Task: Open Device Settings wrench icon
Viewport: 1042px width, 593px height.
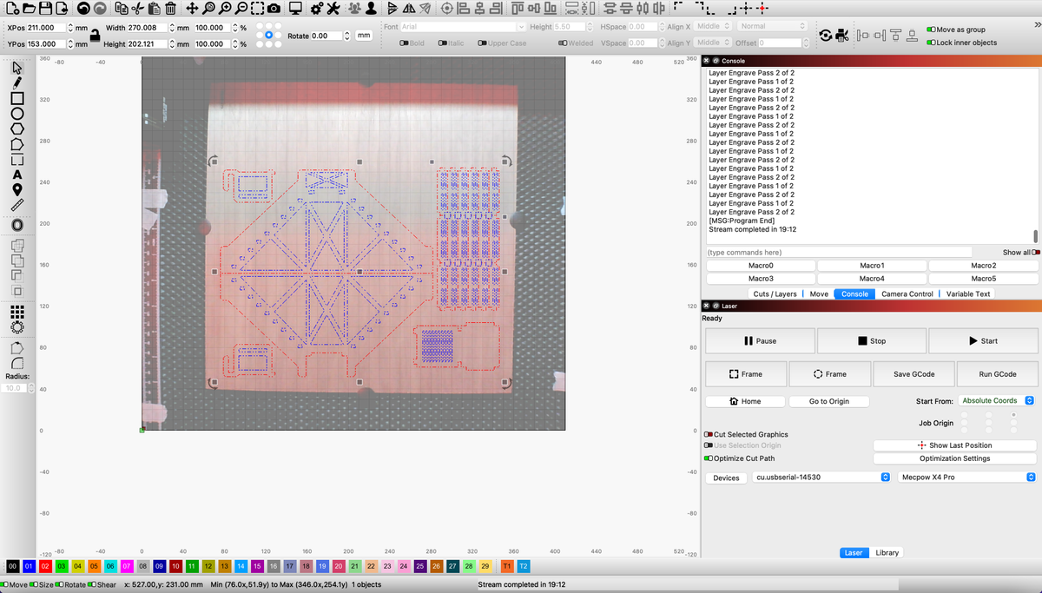Action: pyautogui.click(x=333, y=9)
